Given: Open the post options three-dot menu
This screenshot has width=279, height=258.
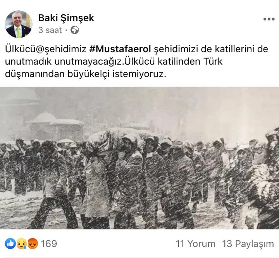Looking at the screenshot, I should (269, 19).
